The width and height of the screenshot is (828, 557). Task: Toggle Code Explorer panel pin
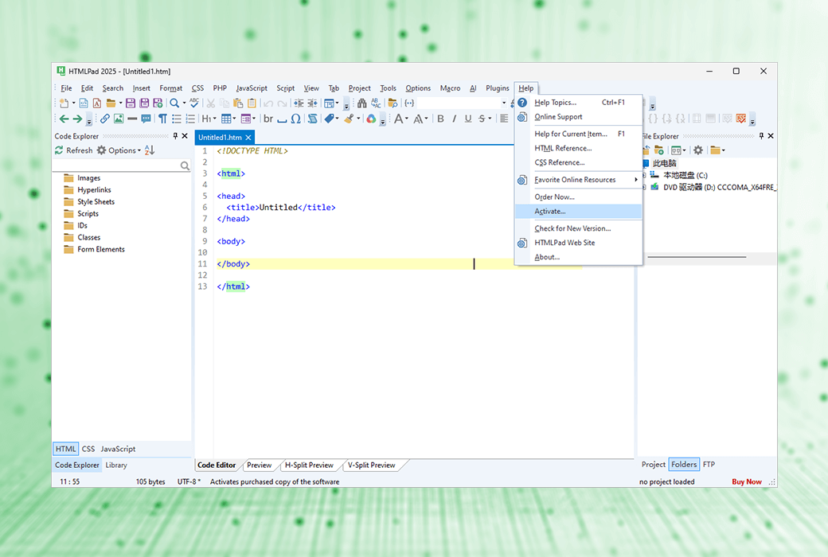(175, 136)
